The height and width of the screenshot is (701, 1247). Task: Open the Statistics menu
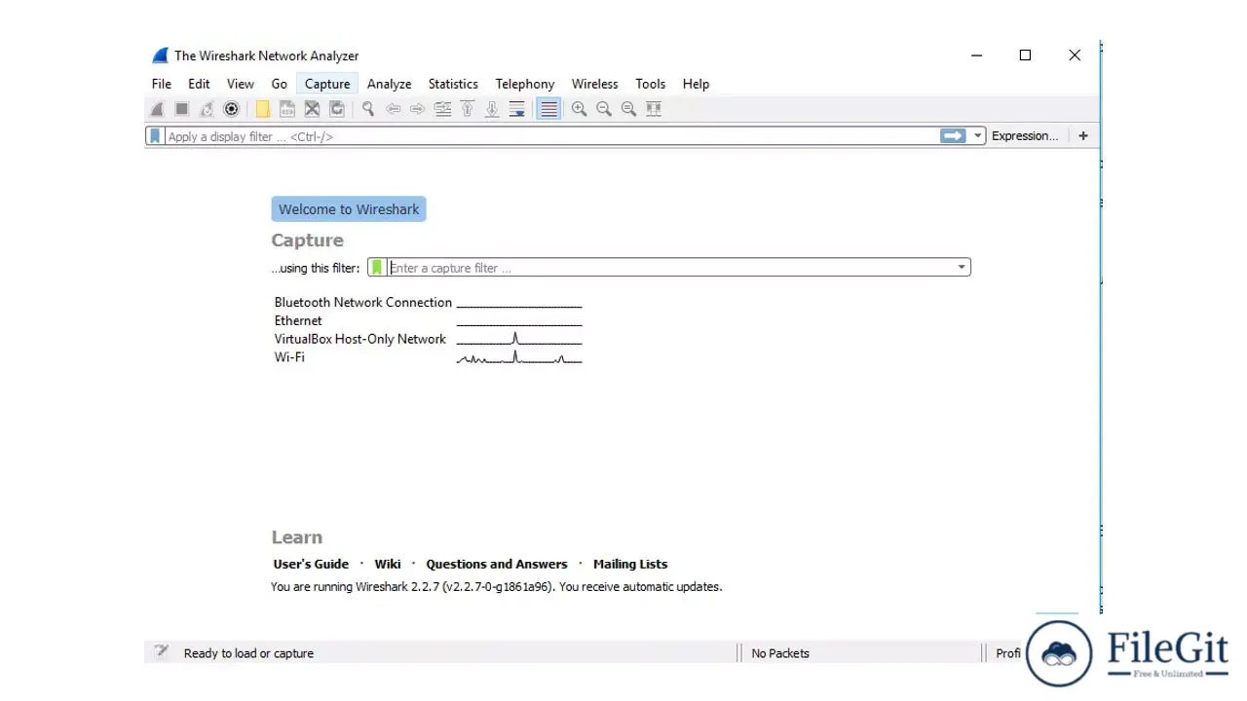[x=453, y=84]
